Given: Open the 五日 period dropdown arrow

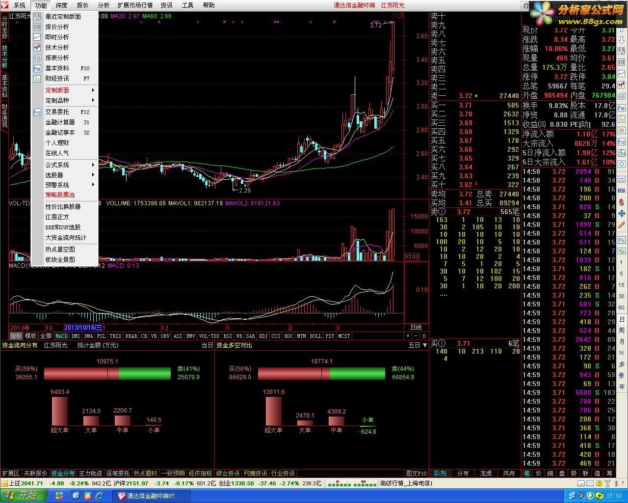Looking at the screenshot, I should tap(424, 345).
